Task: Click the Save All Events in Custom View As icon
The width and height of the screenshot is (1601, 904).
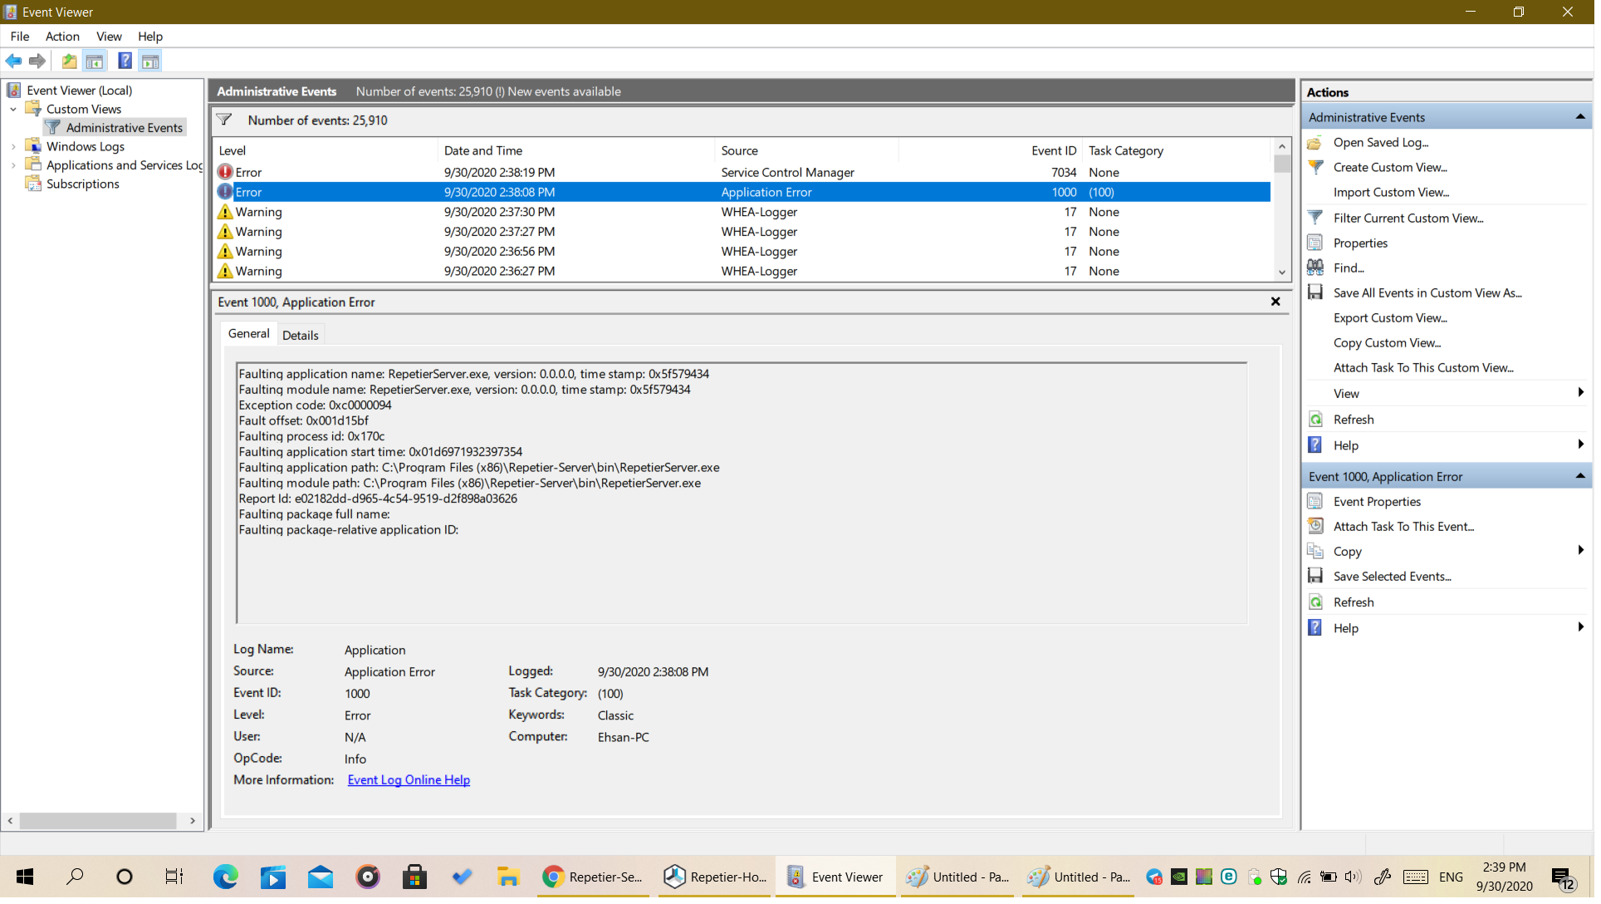Action: click(x=1315, y=292)
